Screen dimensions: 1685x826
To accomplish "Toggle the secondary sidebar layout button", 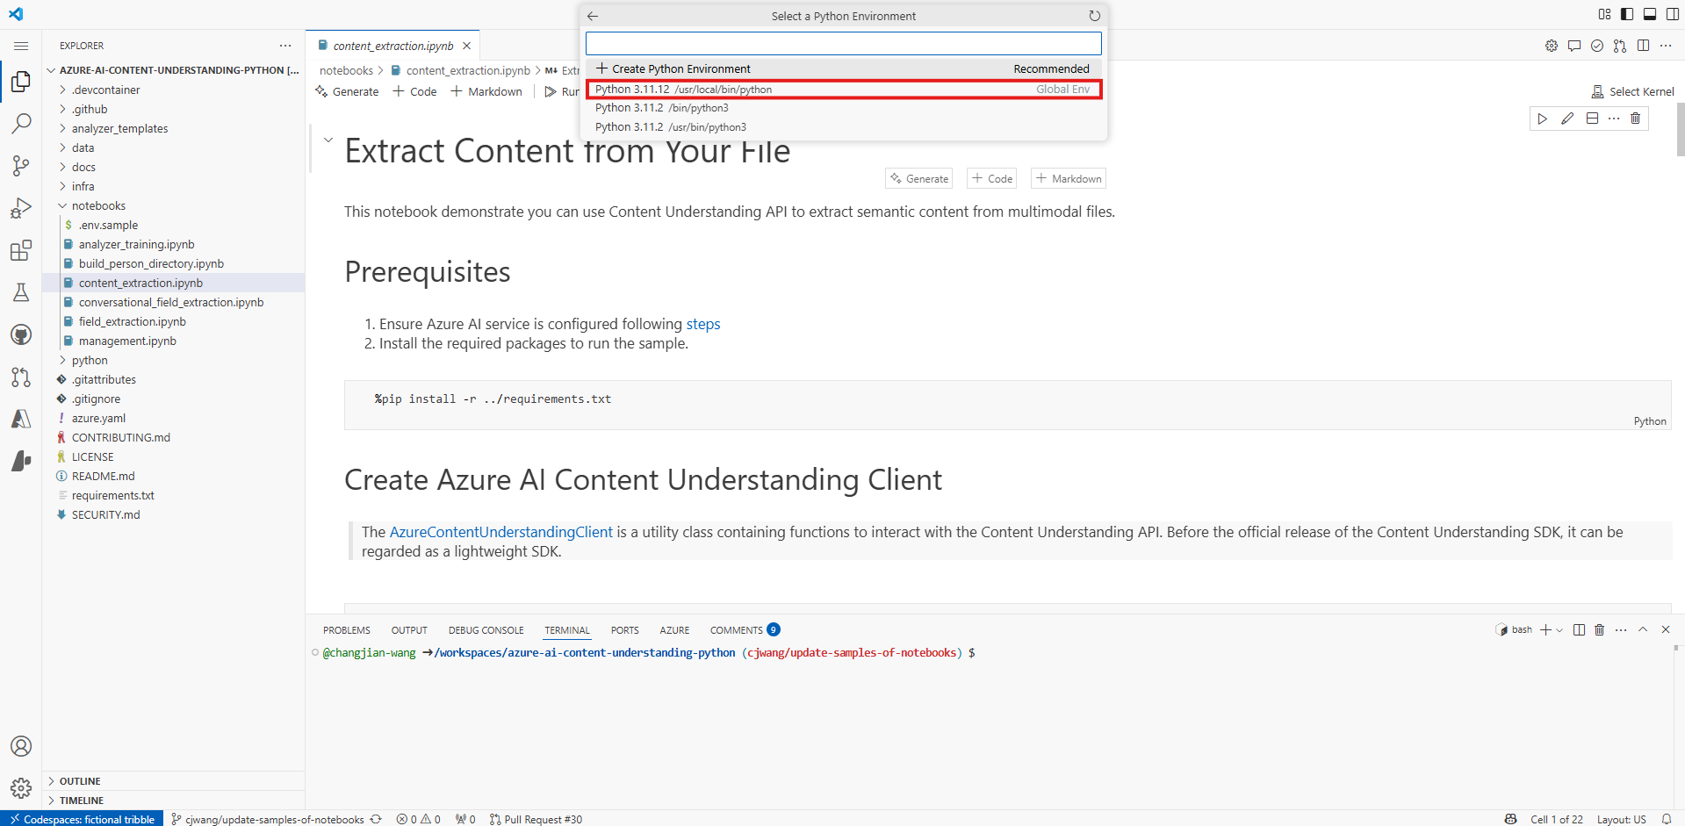I will (1673, 14).
